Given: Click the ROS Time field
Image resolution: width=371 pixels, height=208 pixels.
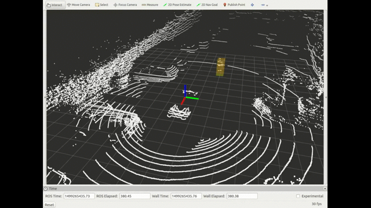Looking at the screenshot, I should [79, 196].
